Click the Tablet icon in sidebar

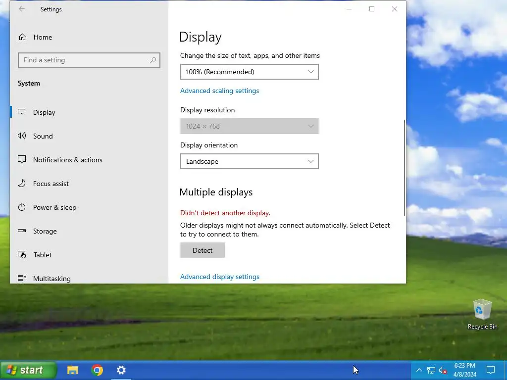(22, 255)
